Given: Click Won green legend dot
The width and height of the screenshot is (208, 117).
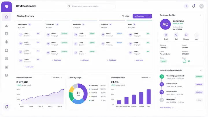Looking at the screenshot, I should click(90, 100).
